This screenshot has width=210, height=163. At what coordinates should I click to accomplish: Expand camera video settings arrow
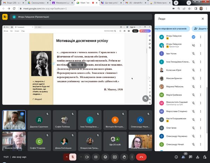(82, 157)
